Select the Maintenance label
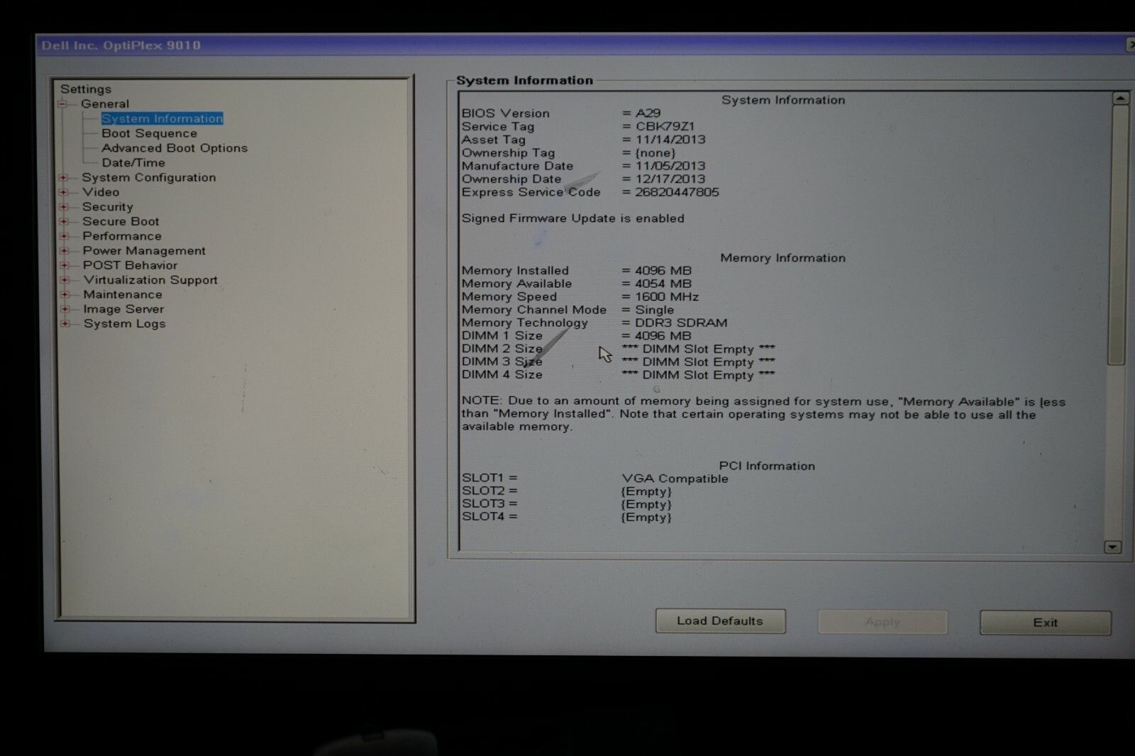The width and height of the screenshot is (1135, 756). pyautogui.click(x=123, y=294)
